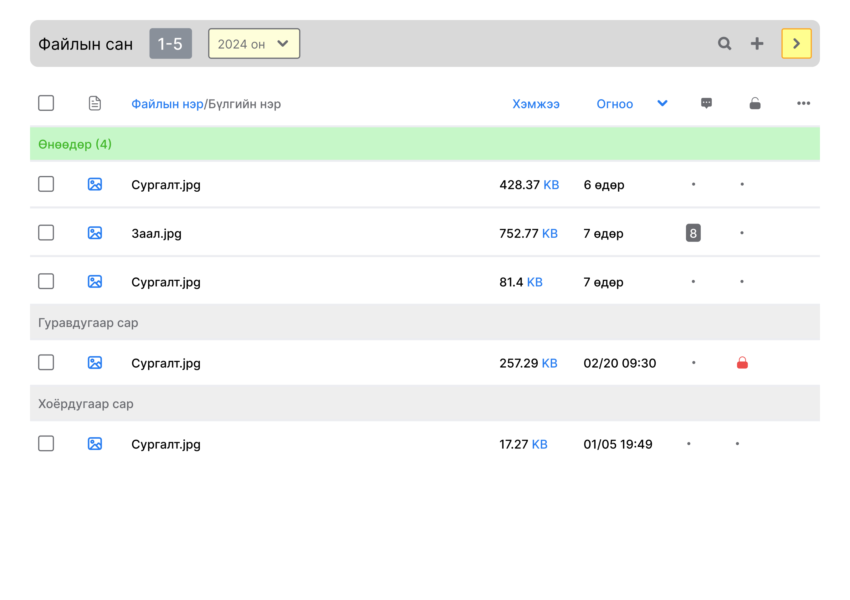Viewport: 850px width, 600px height.
Task: Open the 2024 он year dropdown
Action: click(254, 44)
